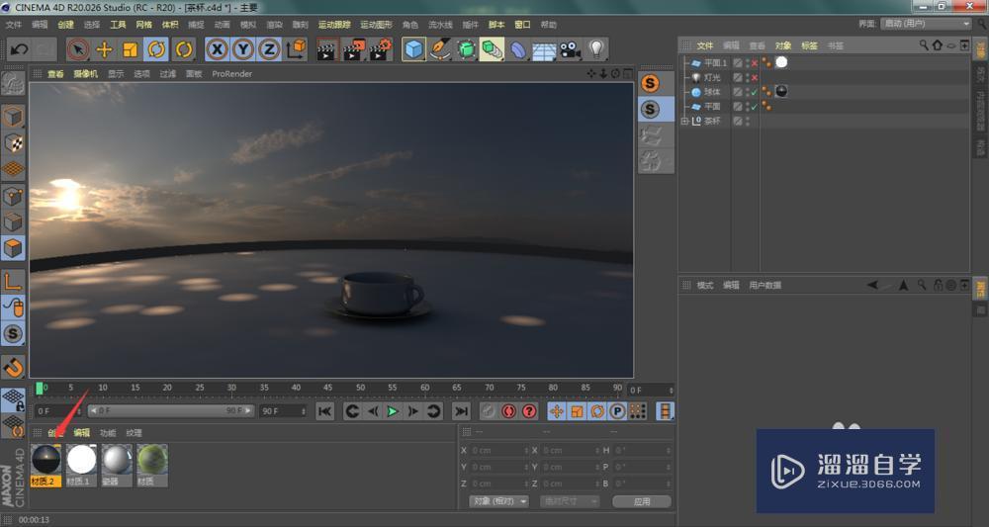Select the Move tool
The image size is (989, 527).
[104, 48]
